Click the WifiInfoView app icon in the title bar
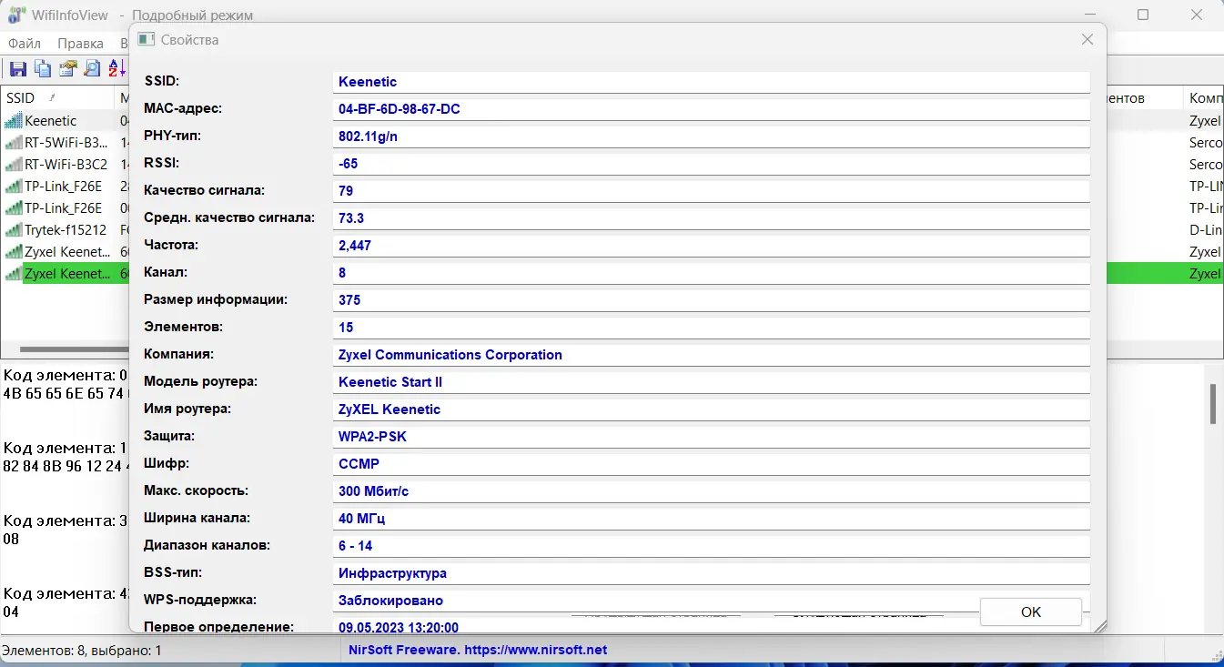The image size is (1224, 667). [x=16, y=15]
